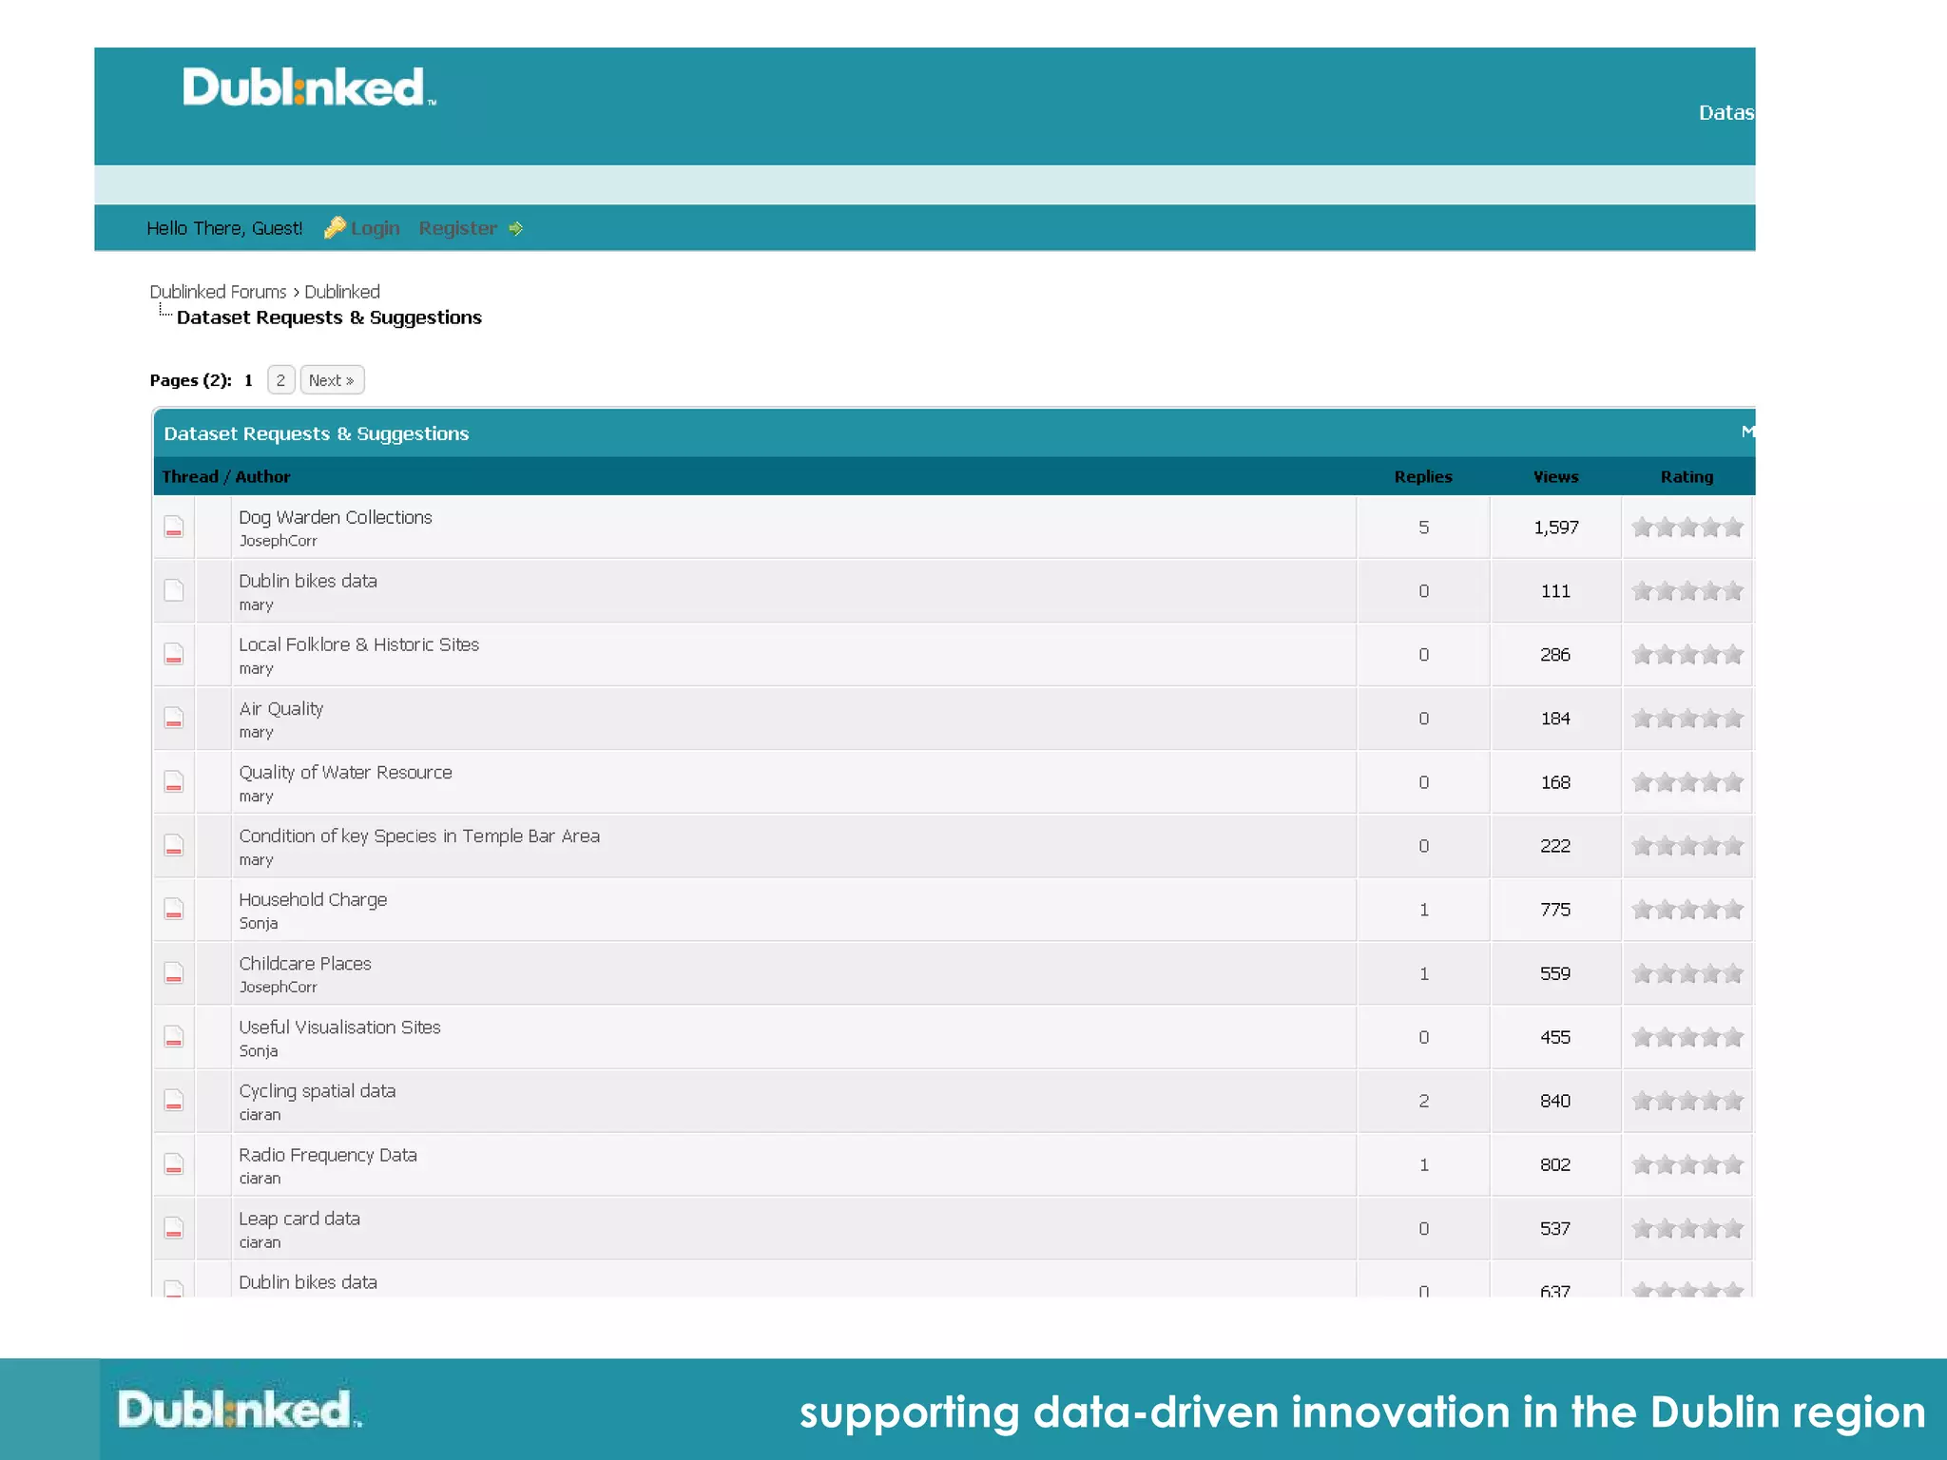Rate the Household Charge thread stars

pyautogui.click(x=1687, y=909)
